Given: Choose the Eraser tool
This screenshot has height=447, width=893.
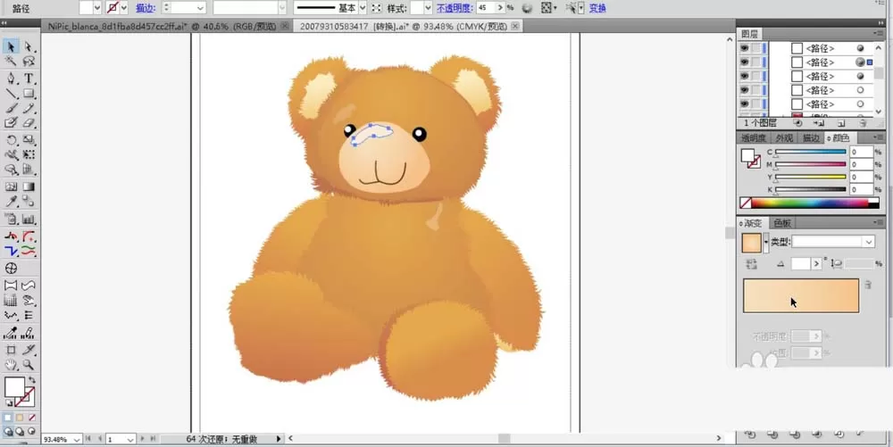Looking at the screenshot, I should [x=29, y=123].
